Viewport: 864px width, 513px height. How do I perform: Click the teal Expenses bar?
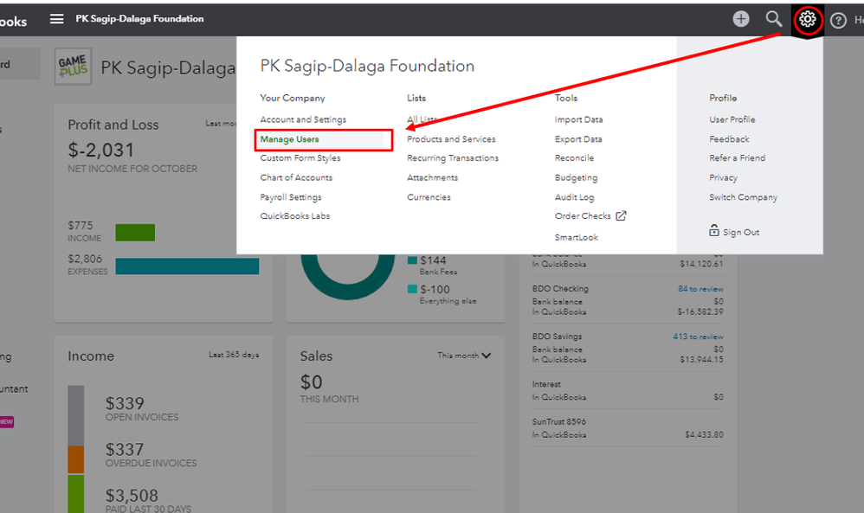click(187, 266)
